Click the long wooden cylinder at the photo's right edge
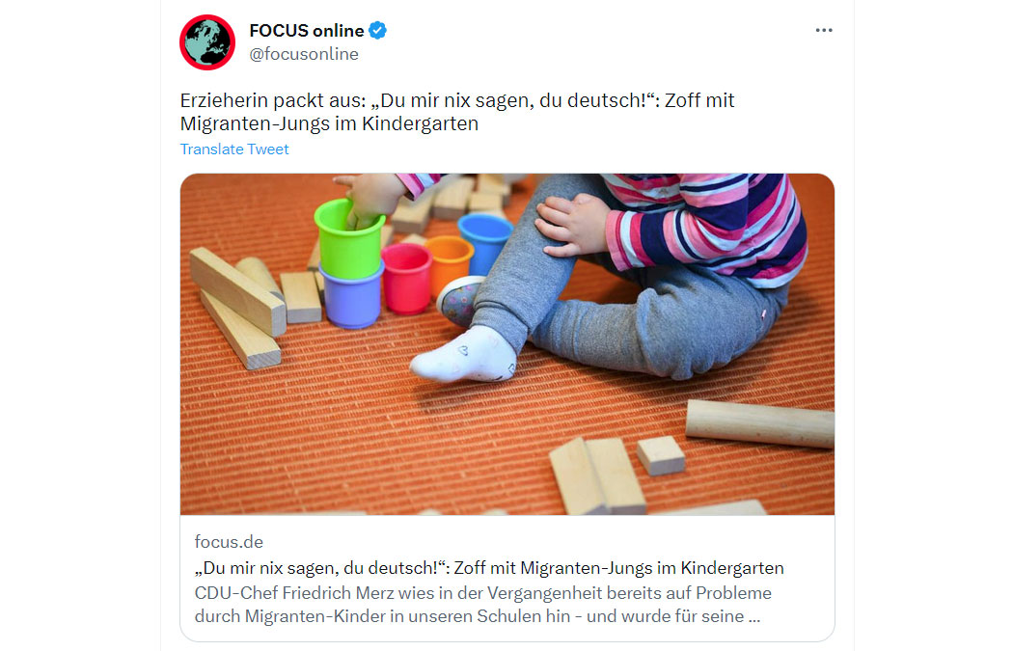The image size is (1013, 651). [x=760, y=423]
